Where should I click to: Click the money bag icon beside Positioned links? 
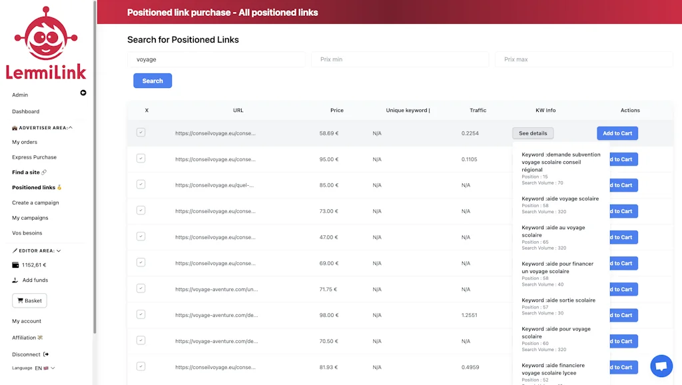(59, 188)
